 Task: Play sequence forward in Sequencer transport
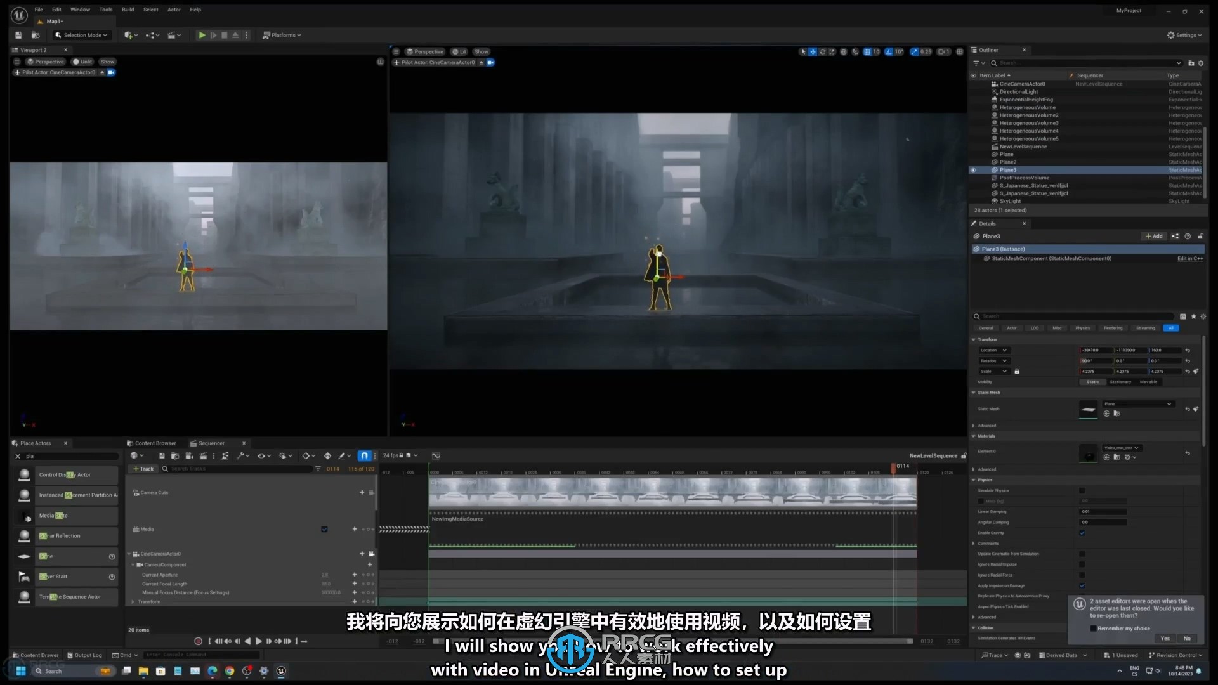[258, 641]
